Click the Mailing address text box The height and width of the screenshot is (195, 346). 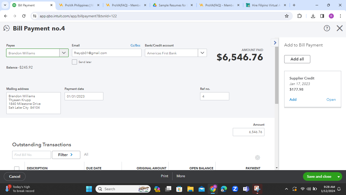point(33,103)
